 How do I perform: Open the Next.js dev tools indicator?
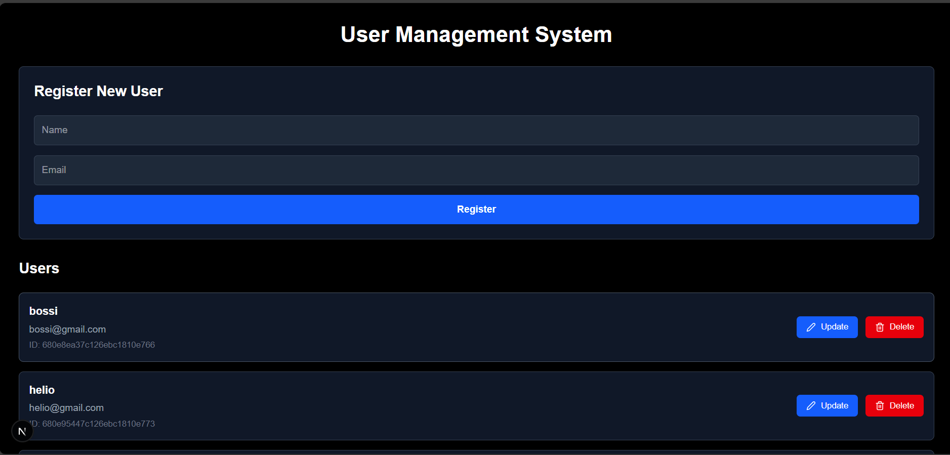(22, 431)
